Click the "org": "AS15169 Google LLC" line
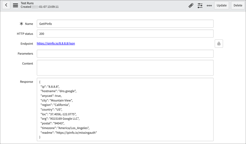The height and width of the screenshot is (144, 246). [x=60, y=119]
